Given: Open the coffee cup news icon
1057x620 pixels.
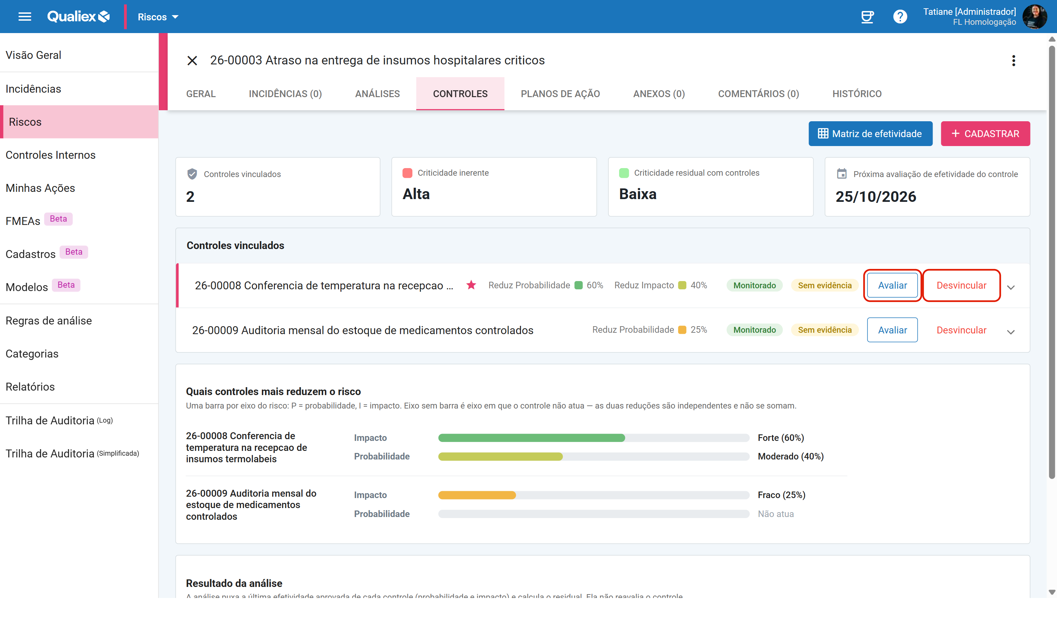Looking at the screenshot, I should 867,17.
